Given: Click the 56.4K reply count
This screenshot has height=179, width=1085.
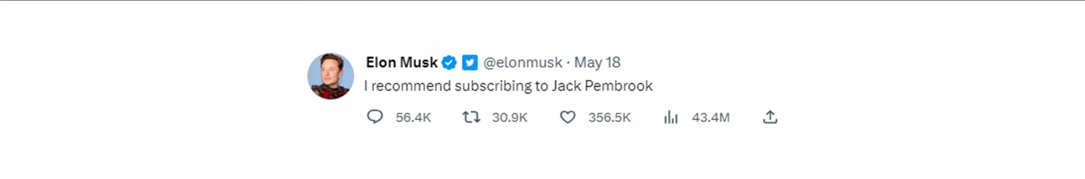Looking at the screenshot, I should click(413, 117).
